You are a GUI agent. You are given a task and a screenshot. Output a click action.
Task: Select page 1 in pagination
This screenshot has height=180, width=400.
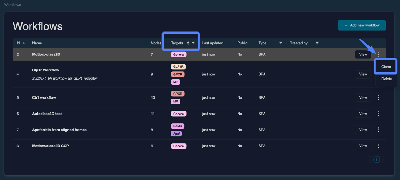tap(376, 160)
